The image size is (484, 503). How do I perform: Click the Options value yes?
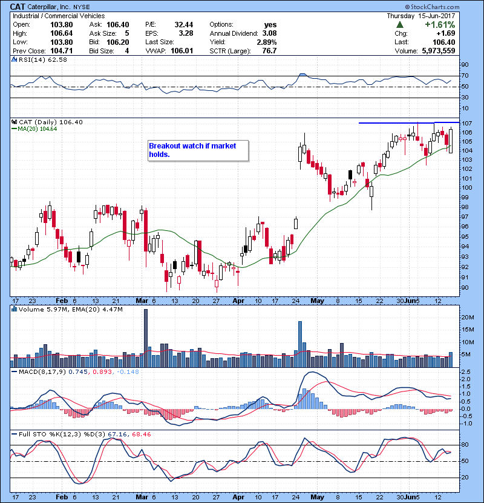(x=270, y=25)
